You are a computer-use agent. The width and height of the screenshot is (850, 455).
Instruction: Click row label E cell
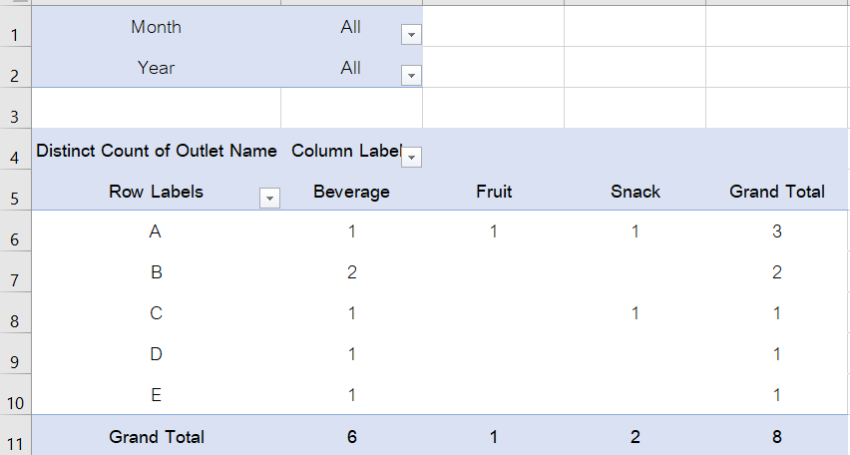coord(156,395)
